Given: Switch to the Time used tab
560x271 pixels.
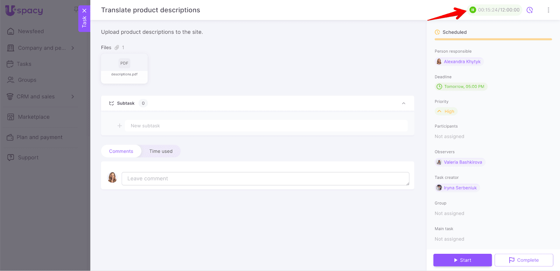Looking at the screenshot, I should [161, 151].
